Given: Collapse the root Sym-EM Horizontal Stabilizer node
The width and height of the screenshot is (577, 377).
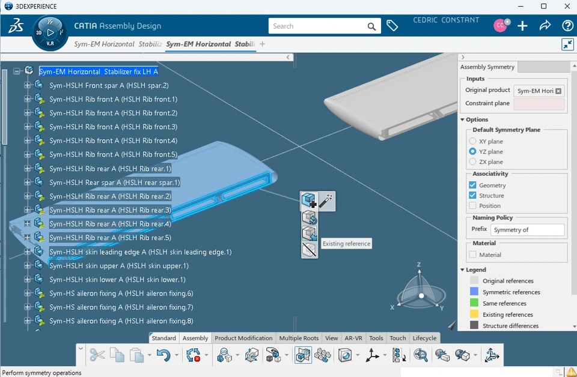Looking at the screenshot, I should (17, 71).
